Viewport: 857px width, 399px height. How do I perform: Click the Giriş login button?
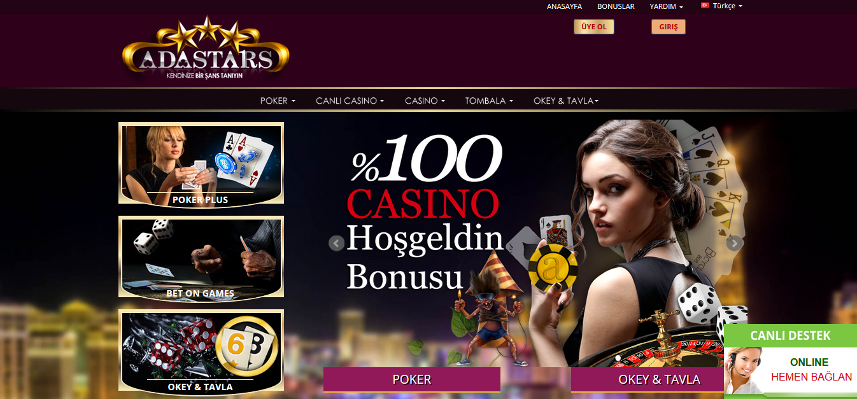(x=668, y=27)
